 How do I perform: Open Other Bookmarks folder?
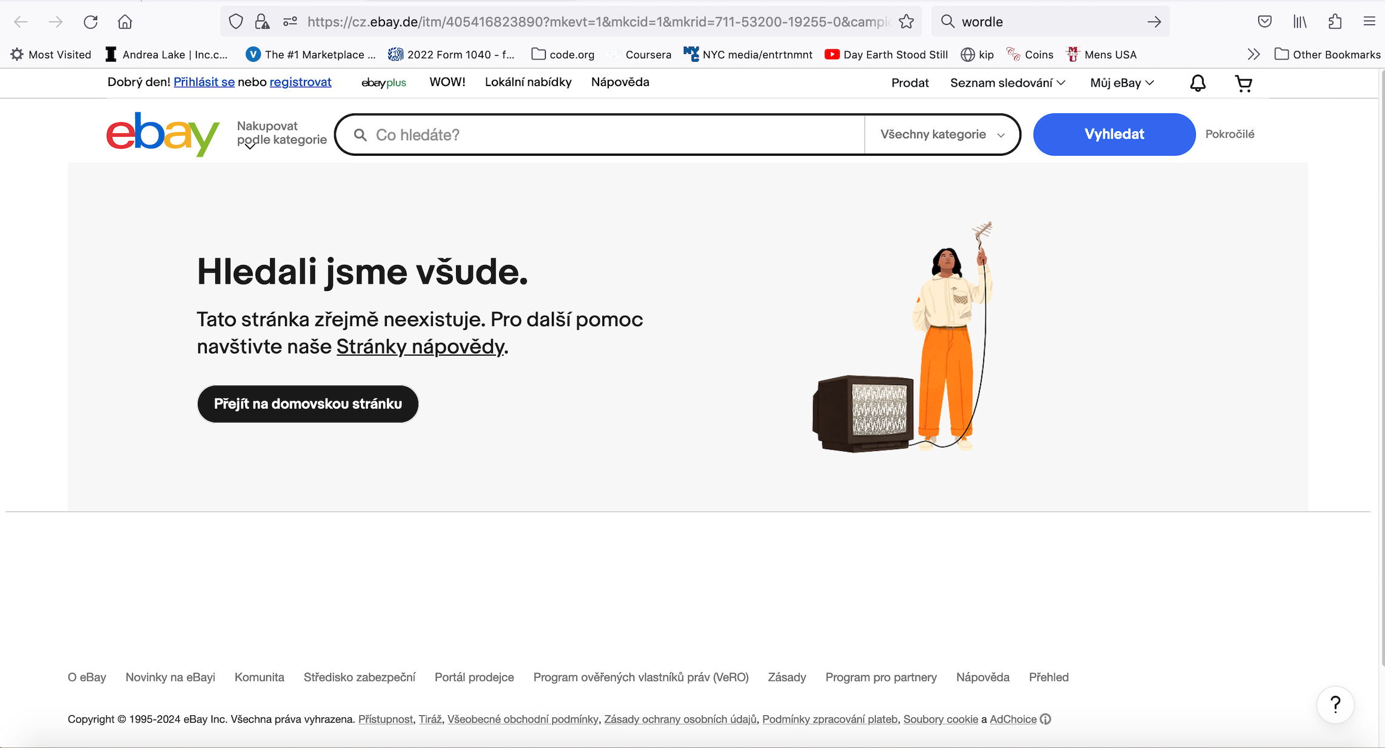1327,55
